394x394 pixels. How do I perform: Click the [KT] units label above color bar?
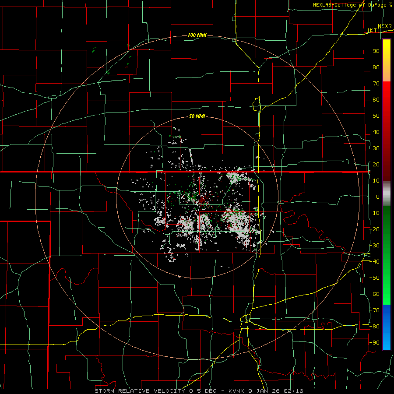[374, 30]
